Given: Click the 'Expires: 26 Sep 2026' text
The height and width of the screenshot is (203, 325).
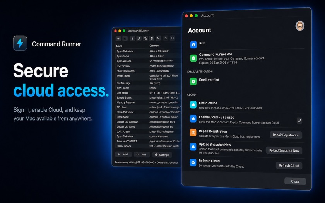Looking at the screenshot, I should [x=218, y=63].
